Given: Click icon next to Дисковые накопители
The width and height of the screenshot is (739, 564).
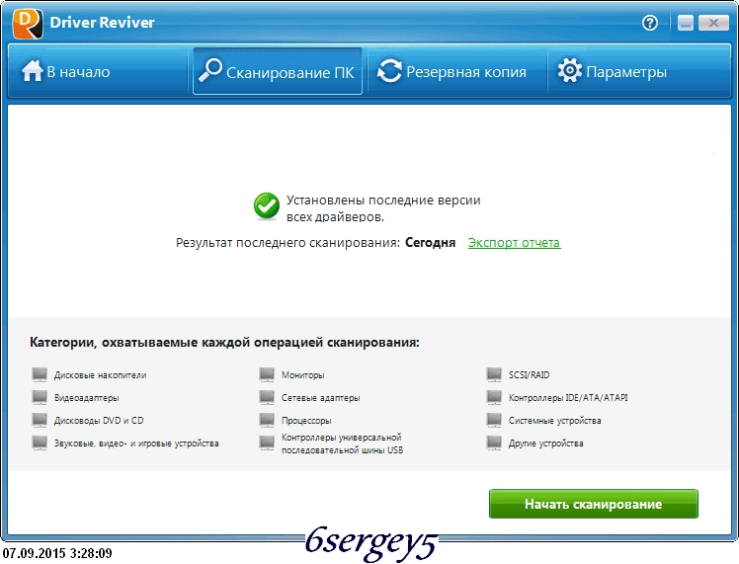Looking at the screenshot, I should click(x=40, y=374).
